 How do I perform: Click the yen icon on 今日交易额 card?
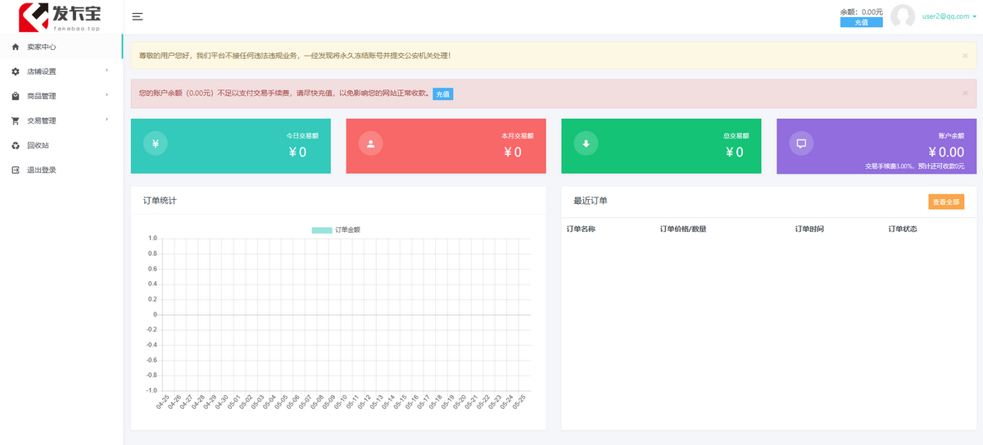click(156, 143)
